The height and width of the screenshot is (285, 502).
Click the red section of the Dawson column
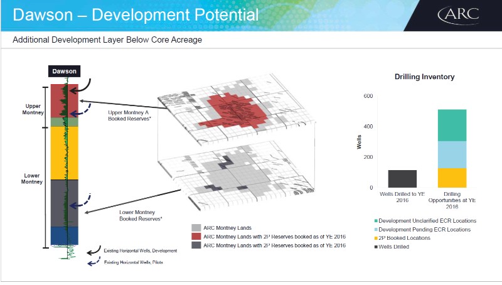click(65, 101)
